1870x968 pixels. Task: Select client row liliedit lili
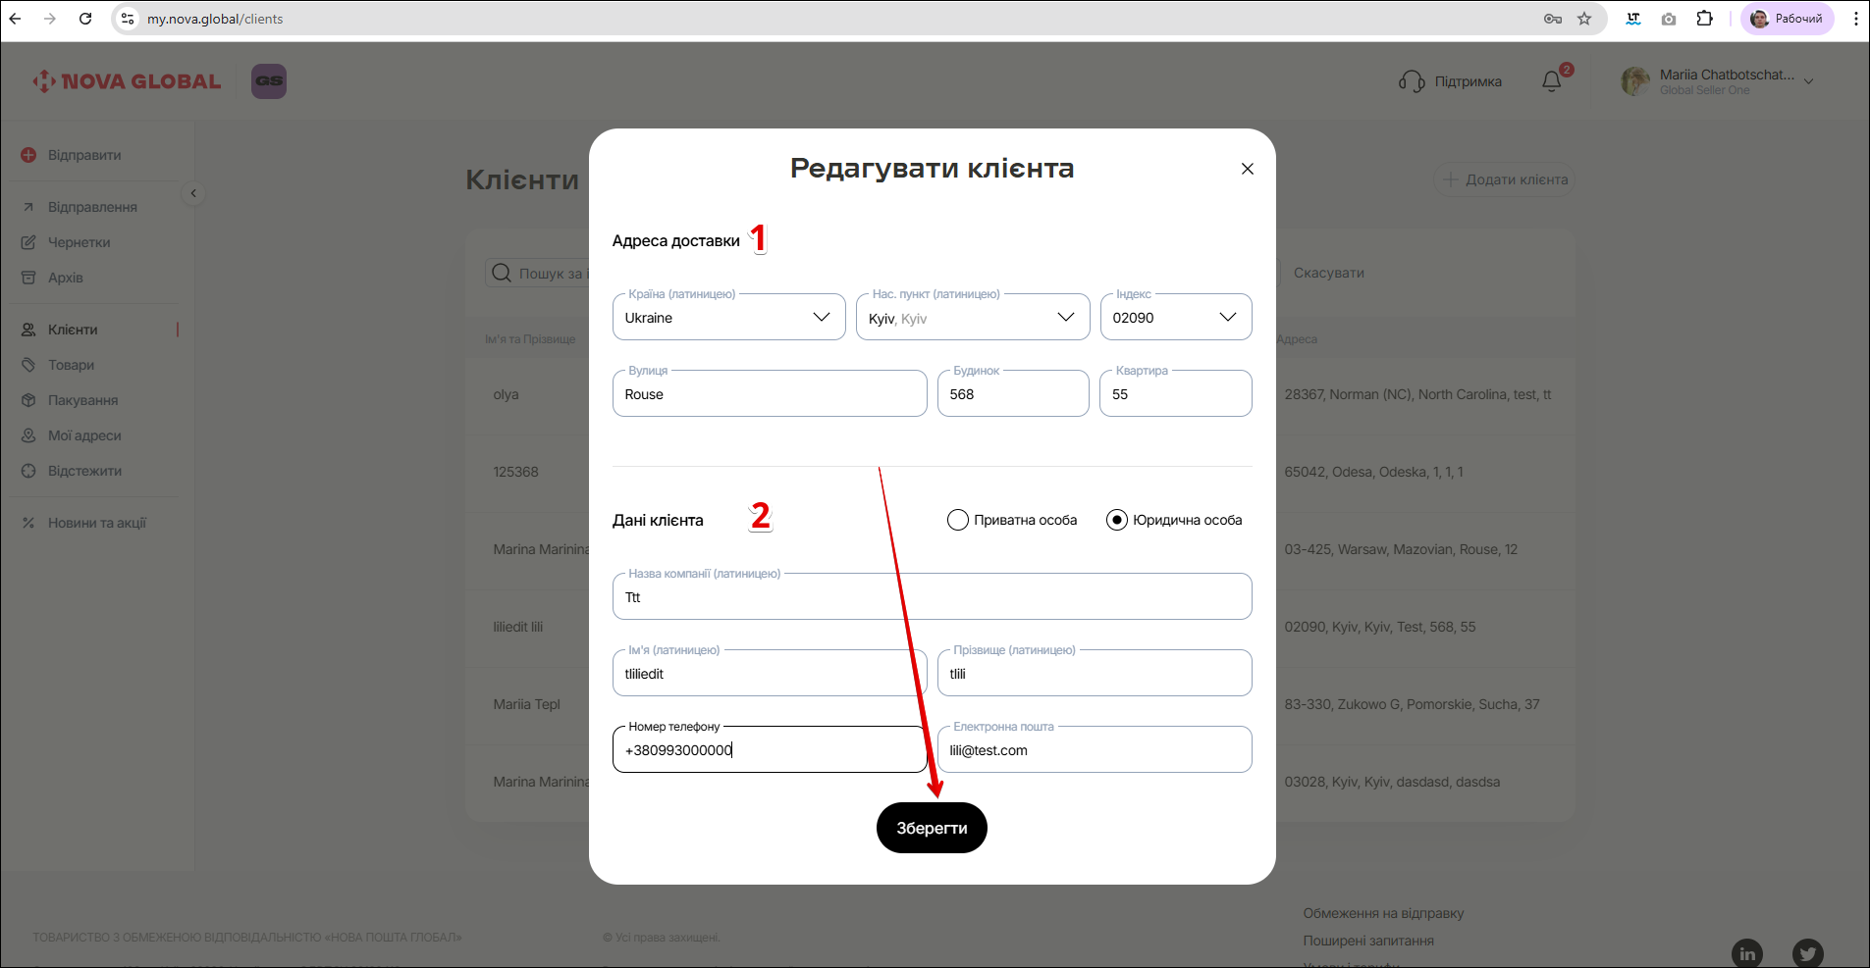click(x=518, y=627)
